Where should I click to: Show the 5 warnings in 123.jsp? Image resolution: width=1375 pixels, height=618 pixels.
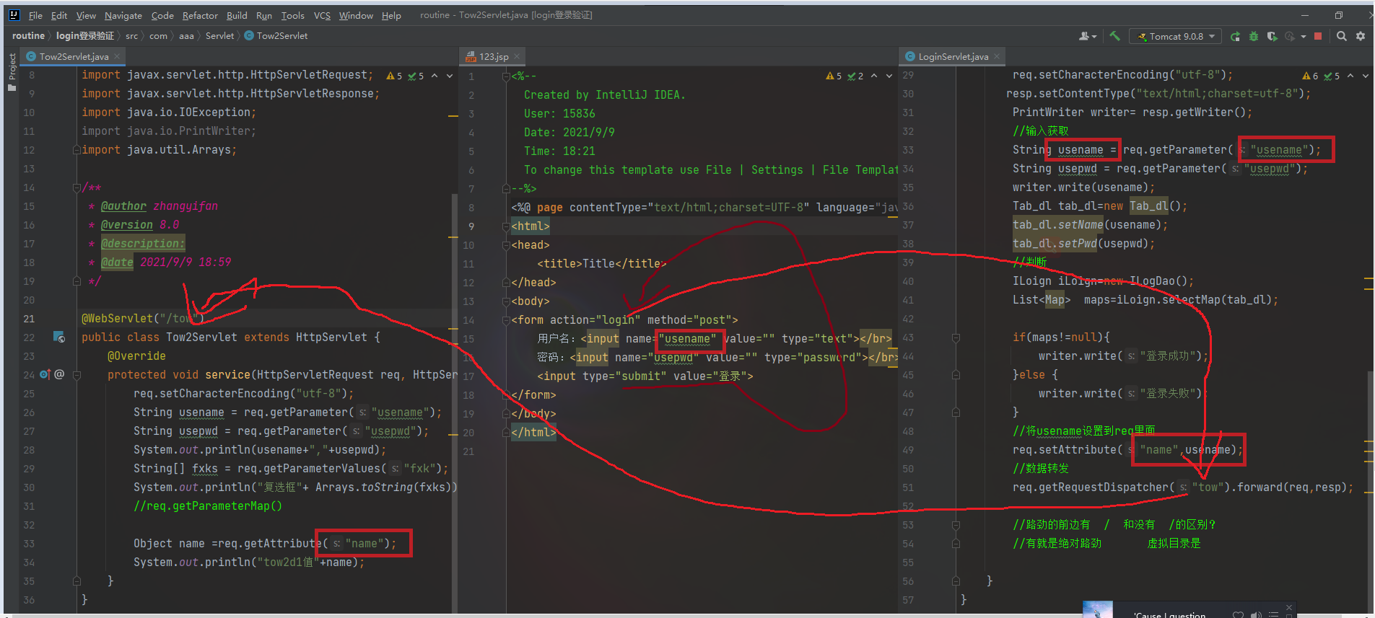(834, 76)
